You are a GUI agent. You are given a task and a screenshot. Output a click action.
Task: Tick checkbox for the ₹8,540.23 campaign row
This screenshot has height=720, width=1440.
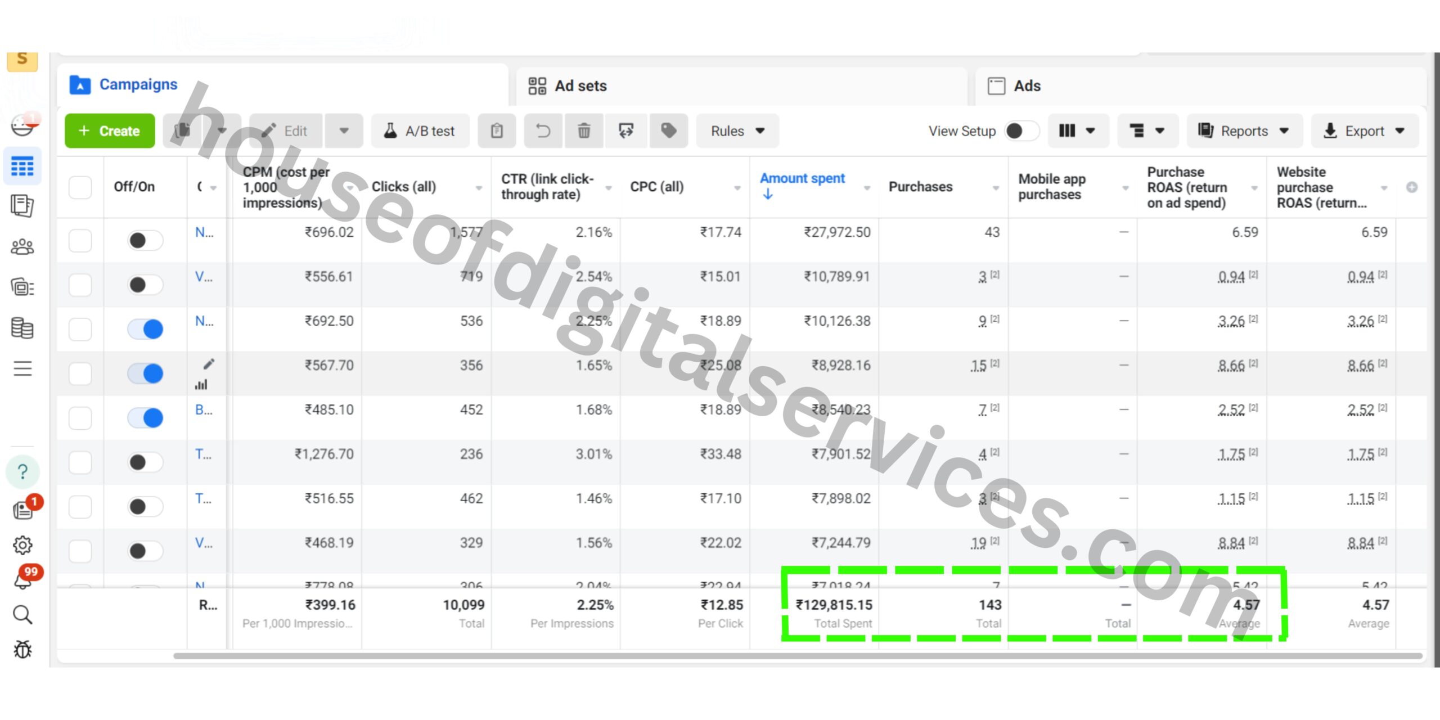tap(80, 418)
